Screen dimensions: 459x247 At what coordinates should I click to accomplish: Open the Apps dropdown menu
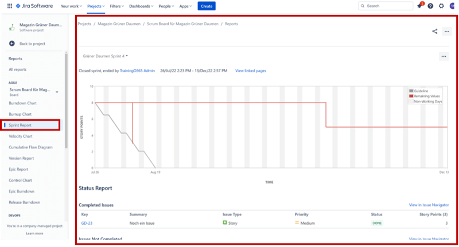pos(185,6)
